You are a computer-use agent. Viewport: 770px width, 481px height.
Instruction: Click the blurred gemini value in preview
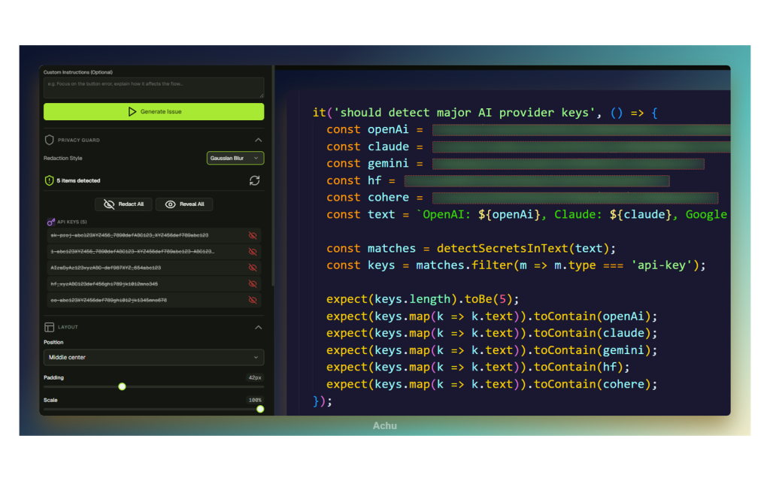(x=568, y=164)
